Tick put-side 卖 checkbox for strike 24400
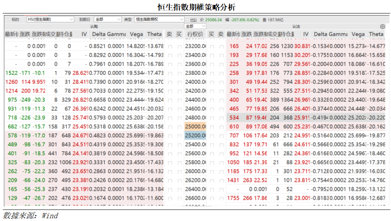The height and width of the screenshot is (221, 391). coord(221,100)
